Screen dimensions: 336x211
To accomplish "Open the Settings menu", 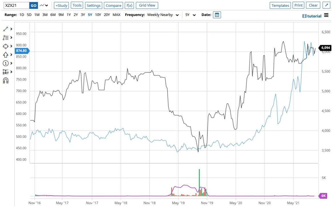I will pyautogui.click(x=94, y=5).
